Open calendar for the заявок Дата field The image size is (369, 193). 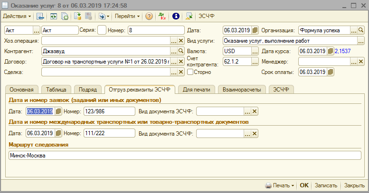58,111
